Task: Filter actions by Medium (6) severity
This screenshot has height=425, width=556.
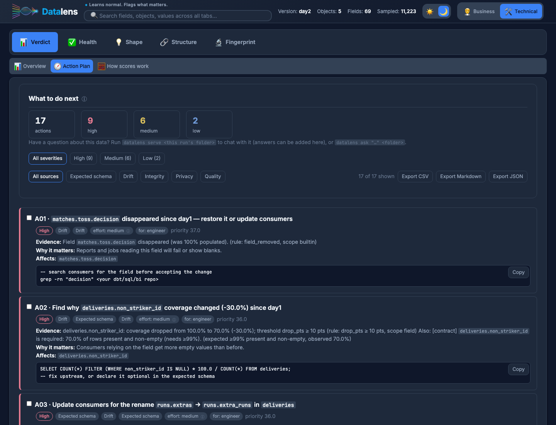Action: tap(118, 158)
